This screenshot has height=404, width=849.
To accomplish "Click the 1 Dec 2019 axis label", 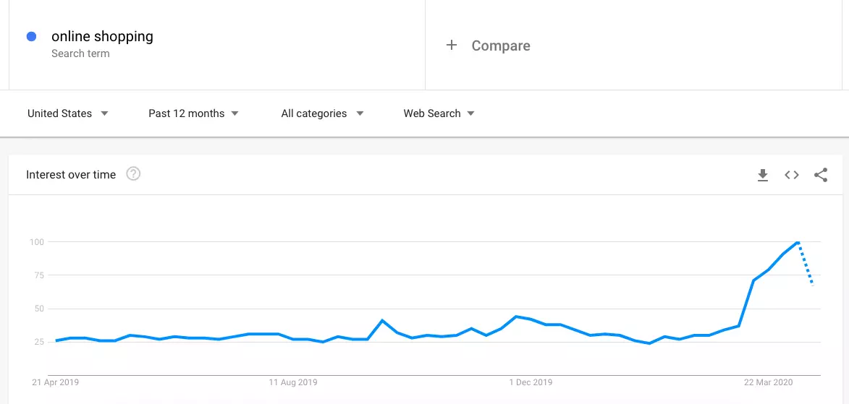I will (531, 382).
